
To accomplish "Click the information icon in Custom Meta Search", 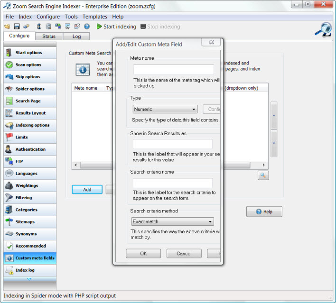I will (83, 70).
